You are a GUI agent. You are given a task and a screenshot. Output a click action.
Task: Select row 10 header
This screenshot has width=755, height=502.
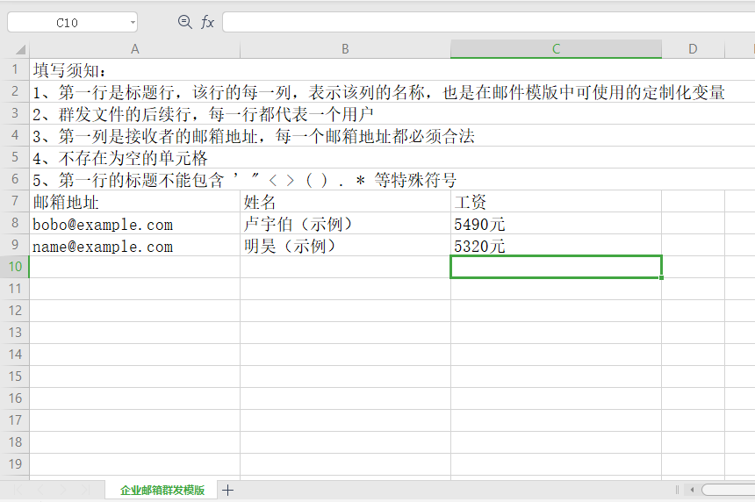(14, 267)
